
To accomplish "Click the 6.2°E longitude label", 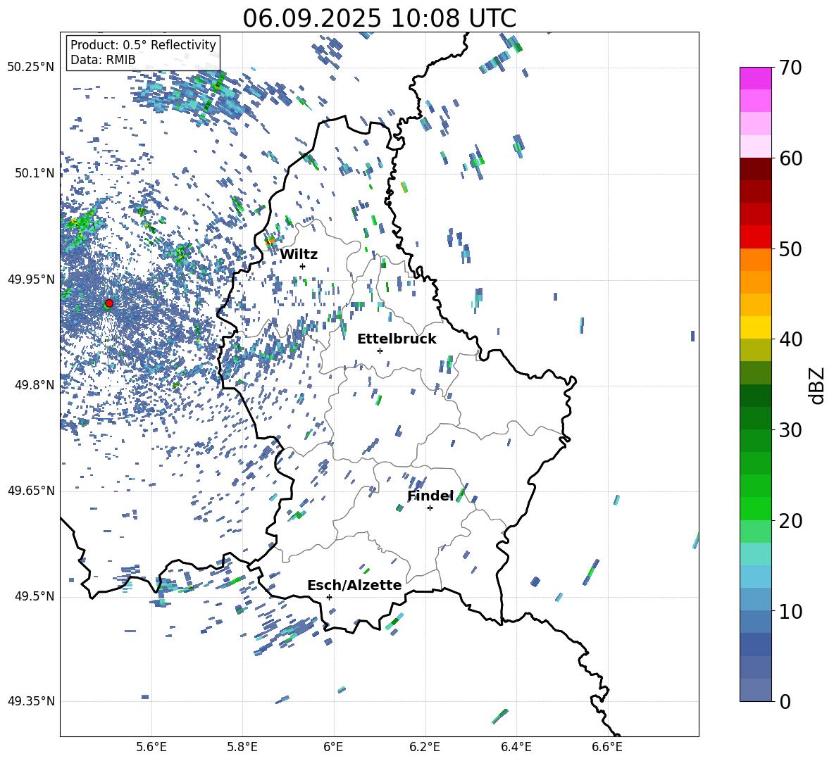I will [x=425, y=747].
